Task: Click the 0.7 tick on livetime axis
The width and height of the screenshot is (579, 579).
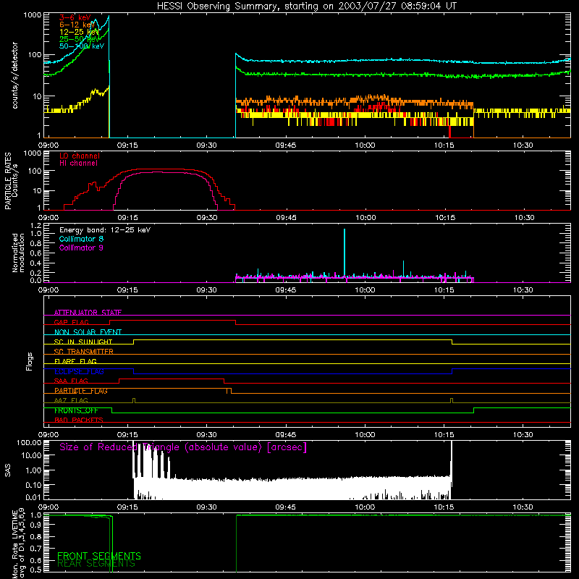Action: (x=35, y=549)
